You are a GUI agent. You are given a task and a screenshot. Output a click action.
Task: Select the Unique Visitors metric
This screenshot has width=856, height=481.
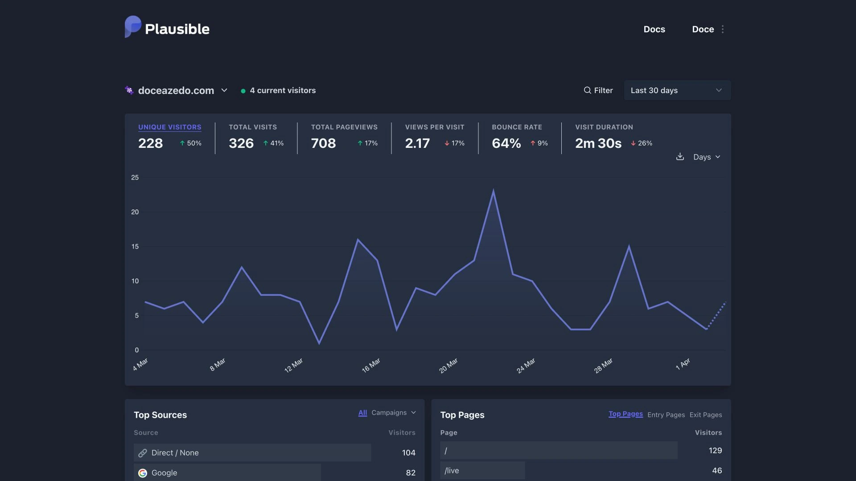169,127
